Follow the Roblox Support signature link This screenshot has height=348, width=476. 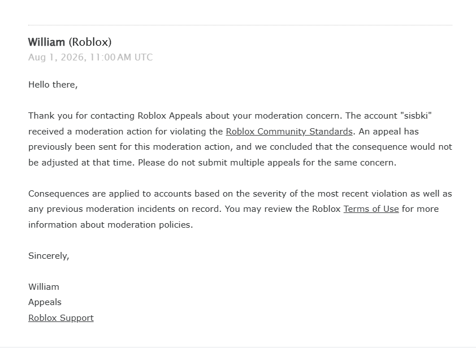pyautogui.click(x=61, y=318)
